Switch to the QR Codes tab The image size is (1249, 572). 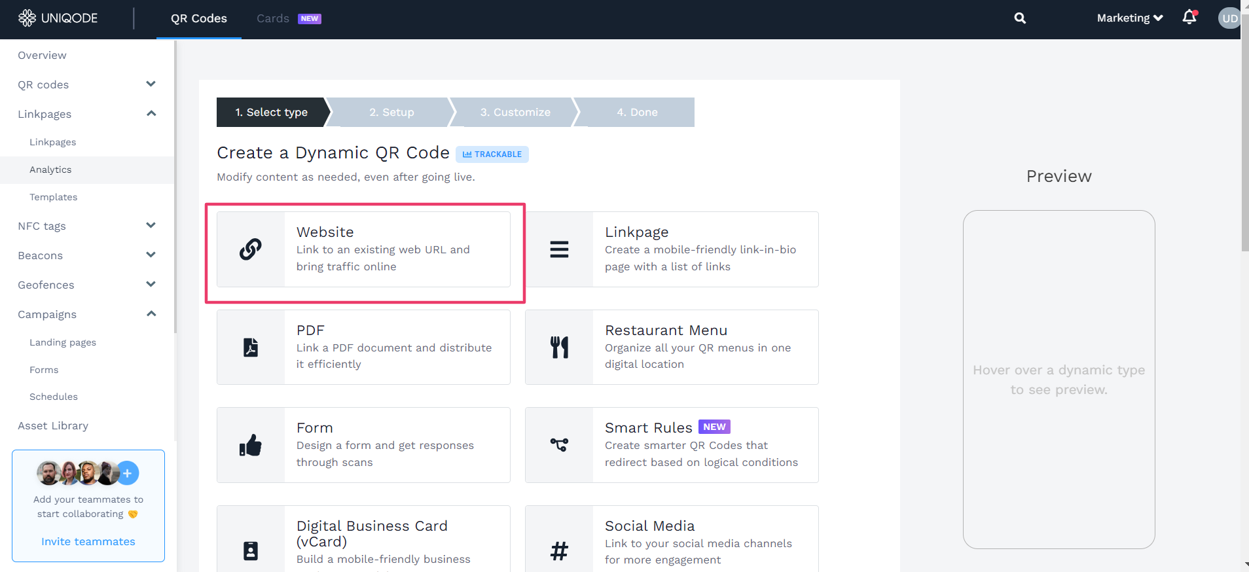tap(199, 19)
